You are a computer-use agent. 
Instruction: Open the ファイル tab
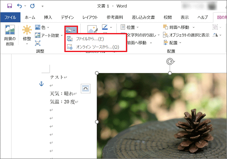tap(10, 17)
